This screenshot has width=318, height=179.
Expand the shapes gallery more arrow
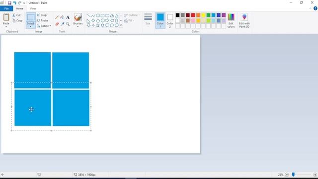121,25
